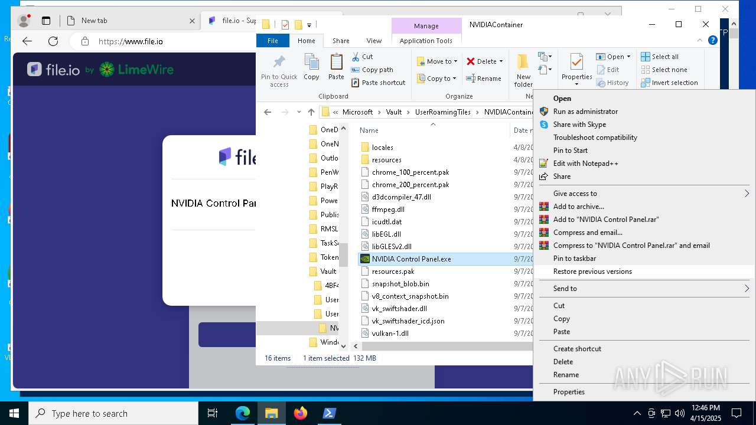The image size is (756, 425).
Task: Open Firefox from the taskbar
Action: click(301, 413)
